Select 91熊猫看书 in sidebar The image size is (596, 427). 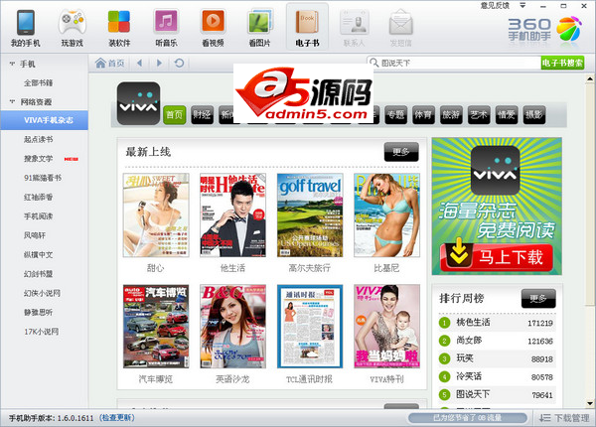[x=43, y=178]
